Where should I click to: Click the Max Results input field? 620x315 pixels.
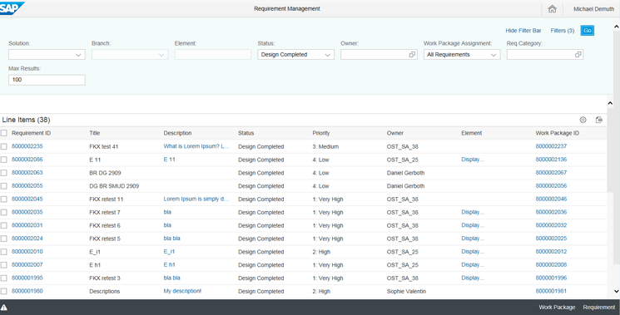(47, 80)
